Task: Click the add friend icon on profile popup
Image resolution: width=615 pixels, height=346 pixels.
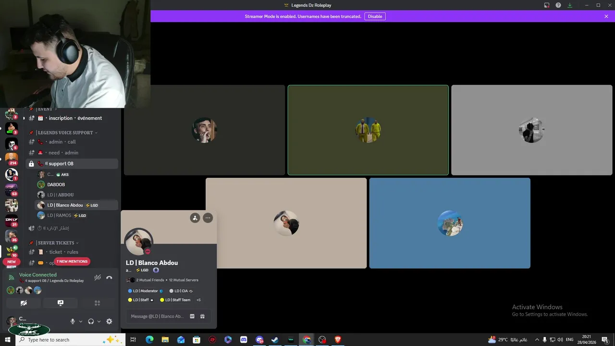Action: pyautogui.click(x=195, y=218)
